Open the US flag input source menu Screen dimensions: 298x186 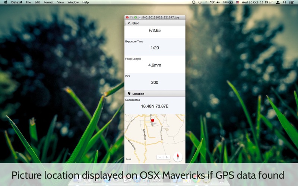[237, 2]
